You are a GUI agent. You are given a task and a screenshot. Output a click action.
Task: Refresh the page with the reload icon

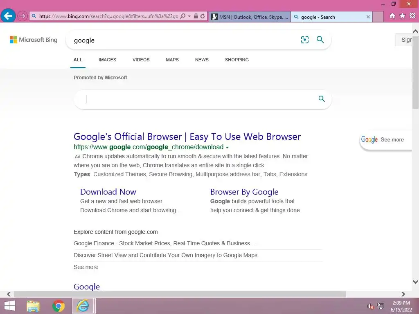click(203, 16)
